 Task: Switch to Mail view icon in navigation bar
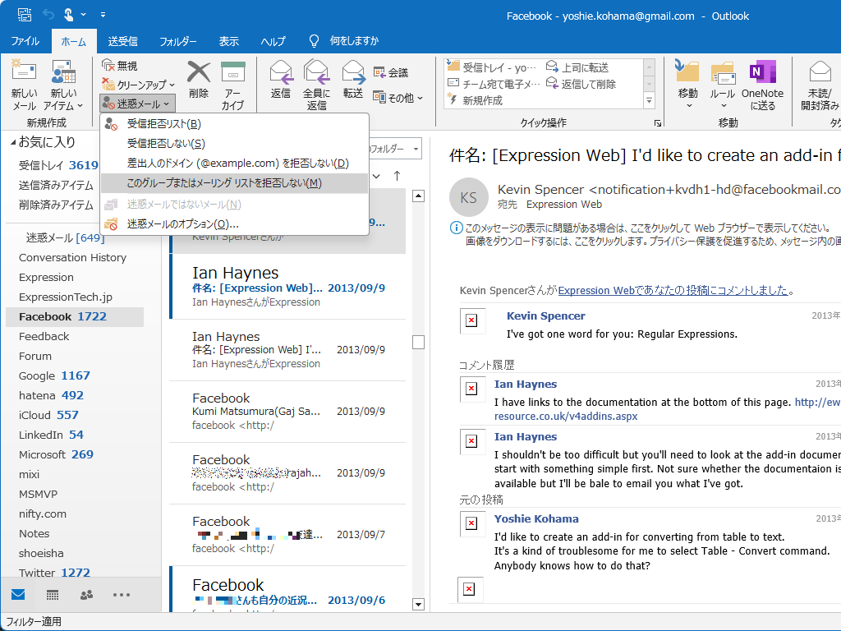tap(18, 595)
